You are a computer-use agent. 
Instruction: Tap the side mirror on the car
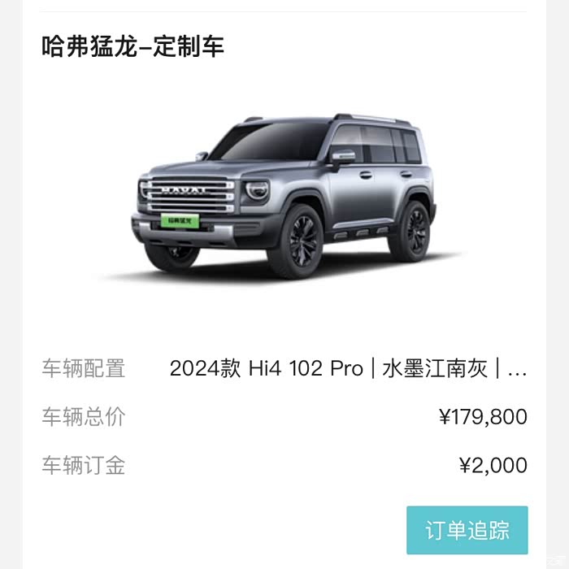[x=342, y=157]
